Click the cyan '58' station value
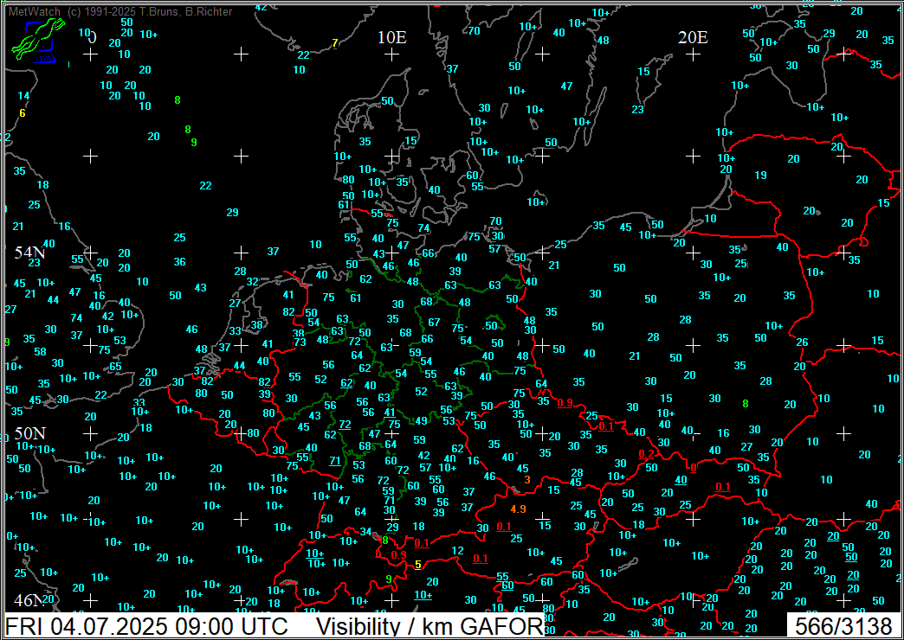The width and height of the screenshot is (904, 640). coord(40,351)
